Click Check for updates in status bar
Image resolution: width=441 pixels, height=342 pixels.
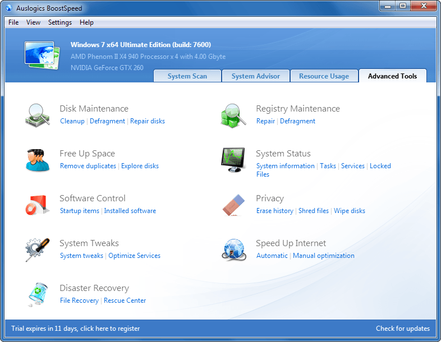click(x=402, y=329)
